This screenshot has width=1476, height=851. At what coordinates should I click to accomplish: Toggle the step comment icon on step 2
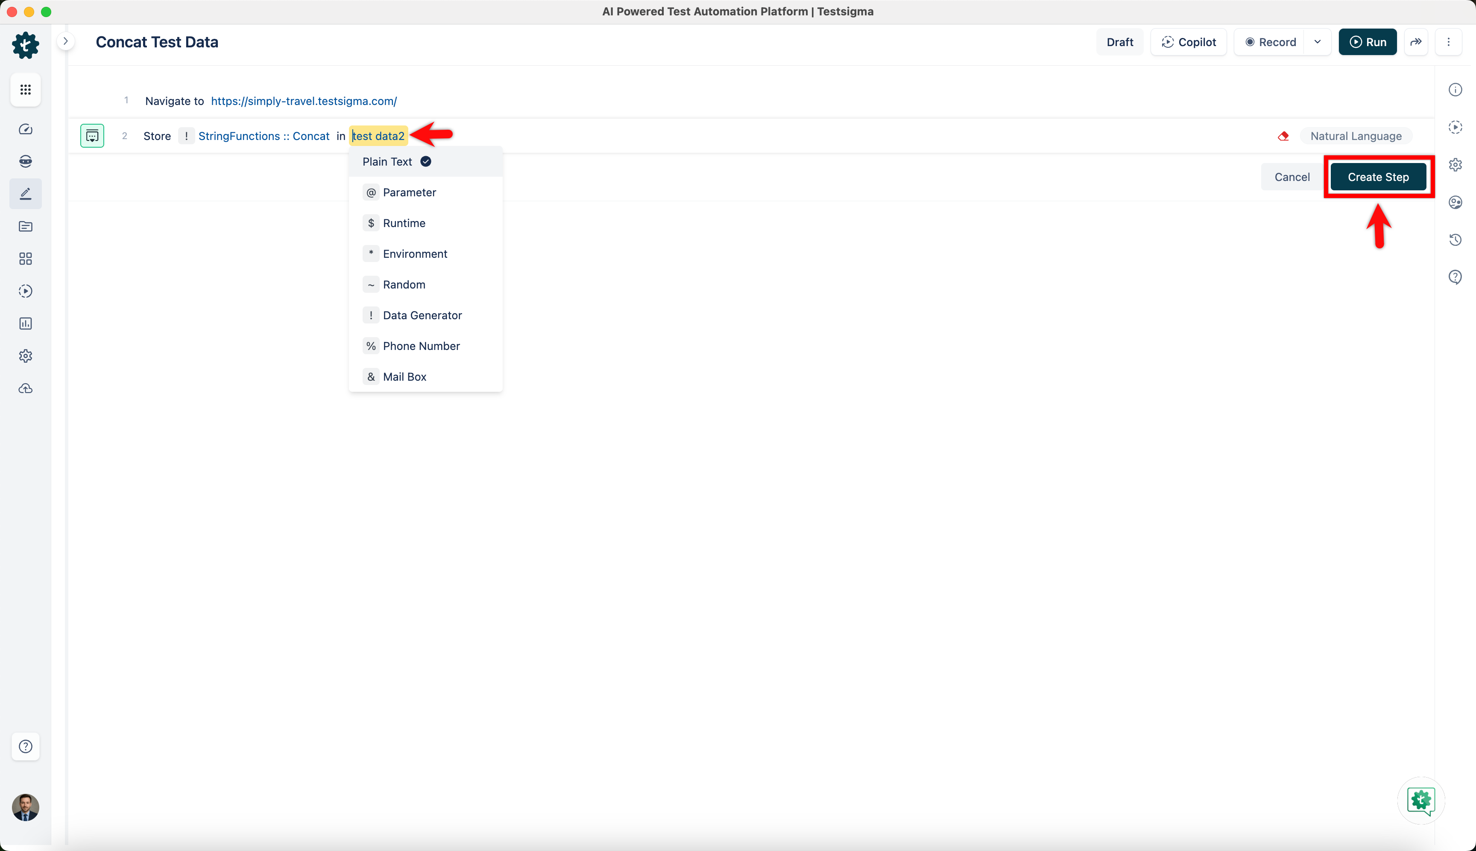pyautogui.click(x=92, y=136)
